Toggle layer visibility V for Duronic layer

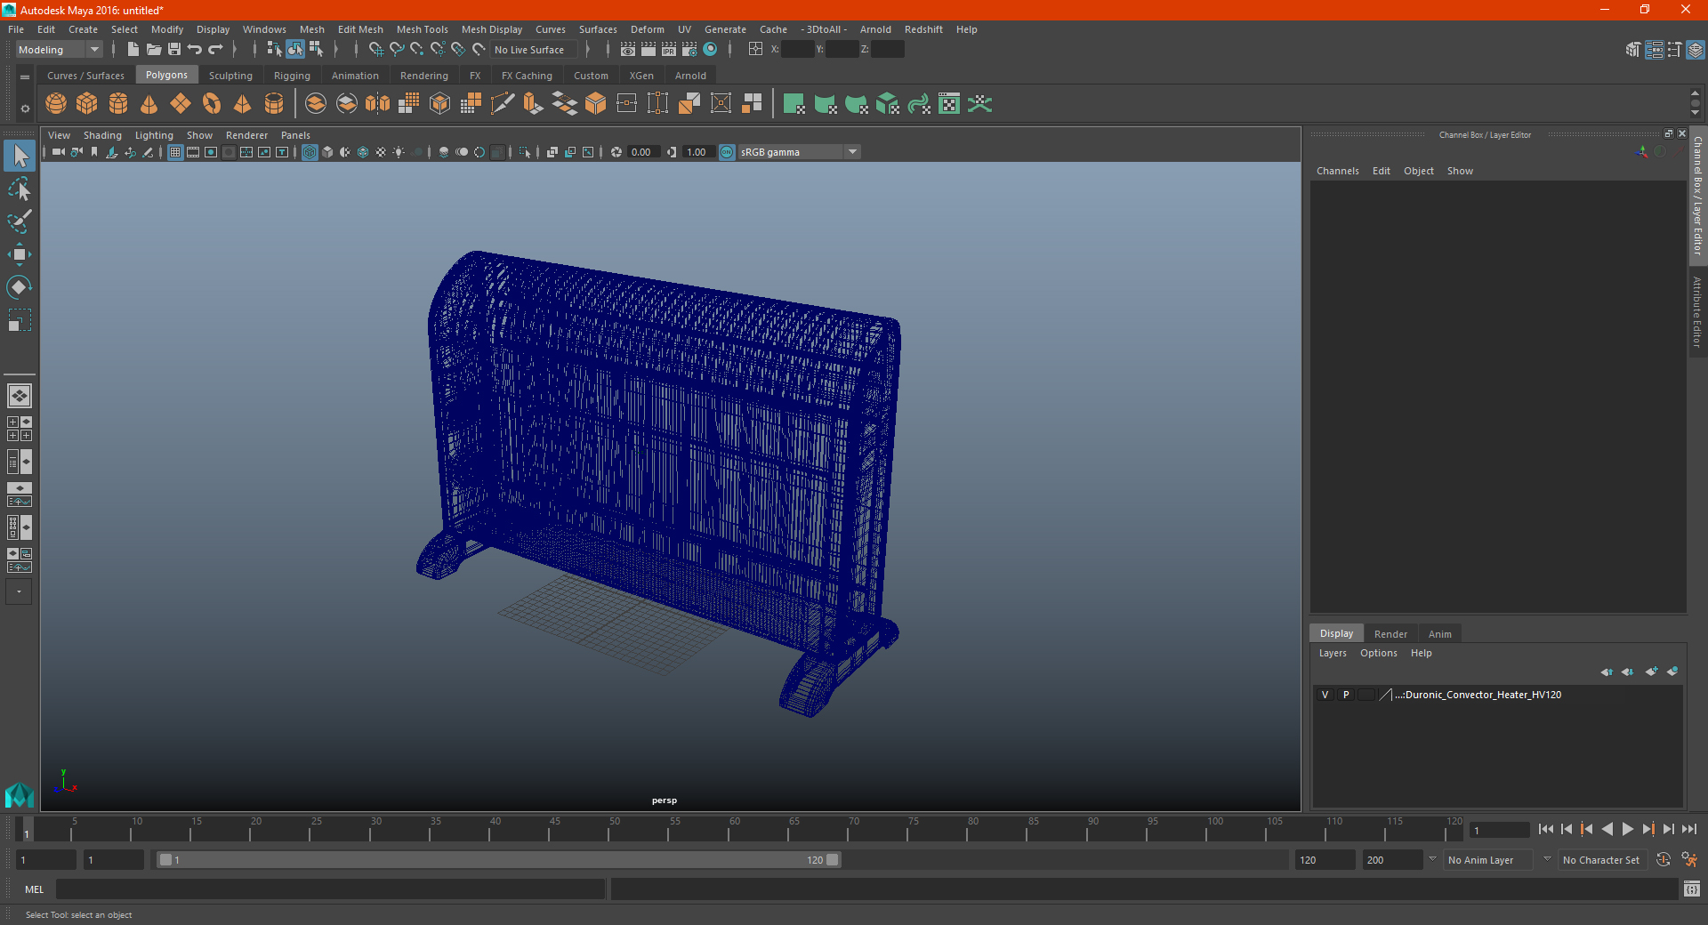[1325, 695]
